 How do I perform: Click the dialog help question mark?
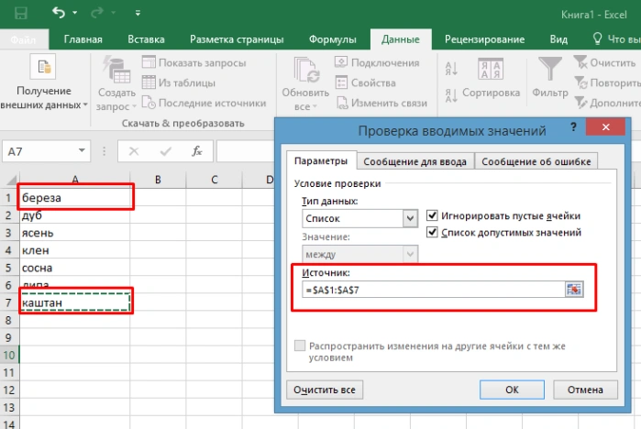tap(573, 127)
